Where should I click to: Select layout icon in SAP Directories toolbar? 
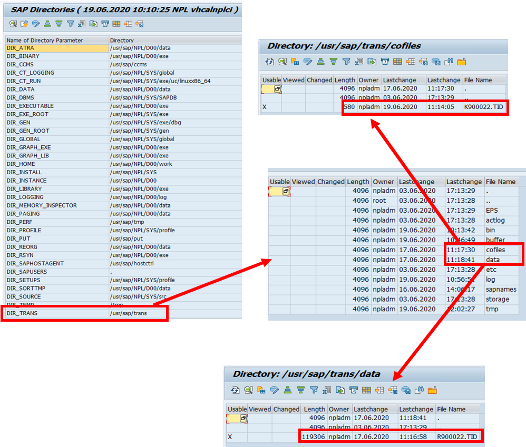pos(128,24)
